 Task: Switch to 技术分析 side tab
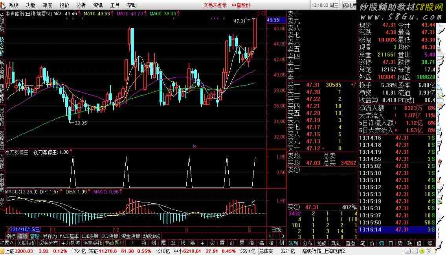[x=2, y=46]
